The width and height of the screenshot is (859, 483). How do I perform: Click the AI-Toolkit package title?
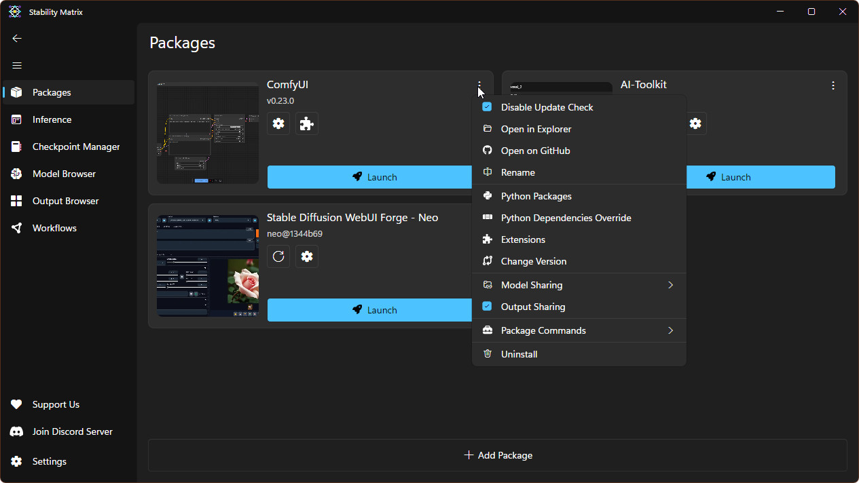pos(644,85)
